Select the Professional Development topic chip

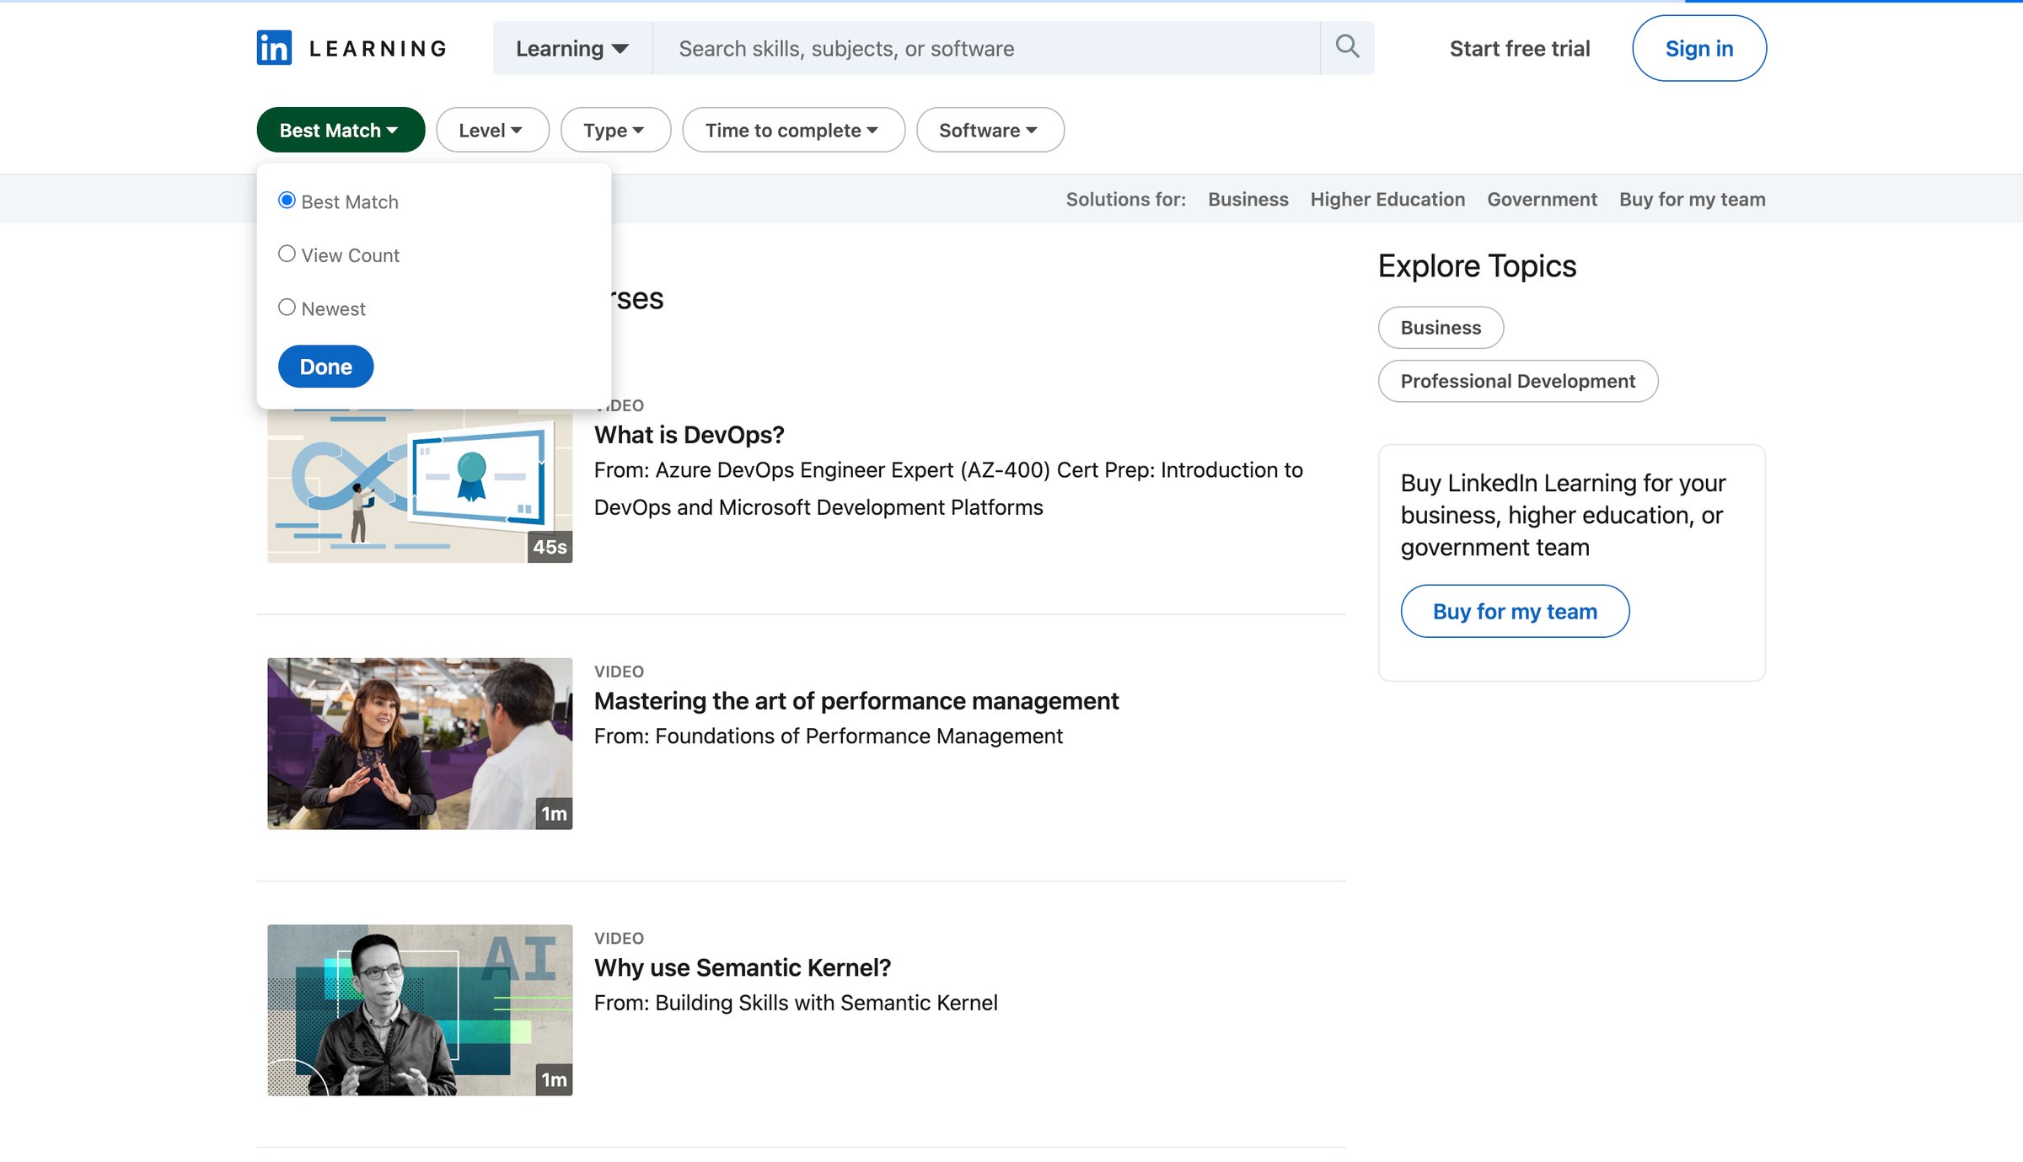[x=1517, y=381]
